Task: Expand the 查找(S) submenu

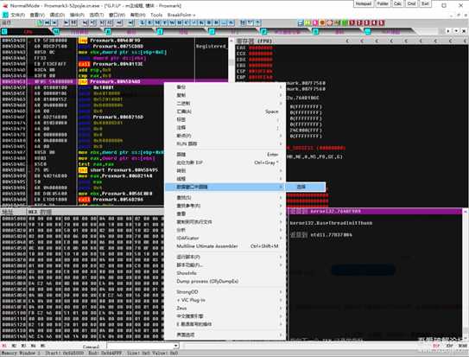Action: 225,197
